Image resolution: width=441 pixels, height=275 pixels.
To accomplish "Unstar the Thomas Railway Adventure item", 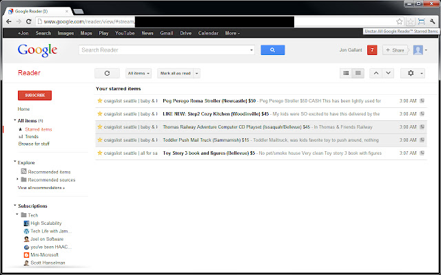I will click(99, 126).
